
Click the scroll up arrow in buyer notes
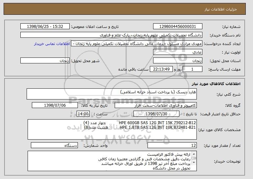tap(194, 154)
